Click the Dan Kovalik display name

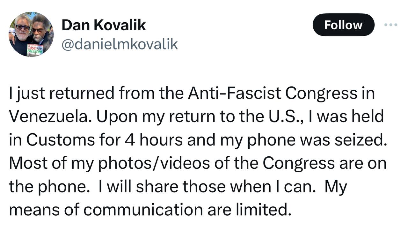click(104, 25)
